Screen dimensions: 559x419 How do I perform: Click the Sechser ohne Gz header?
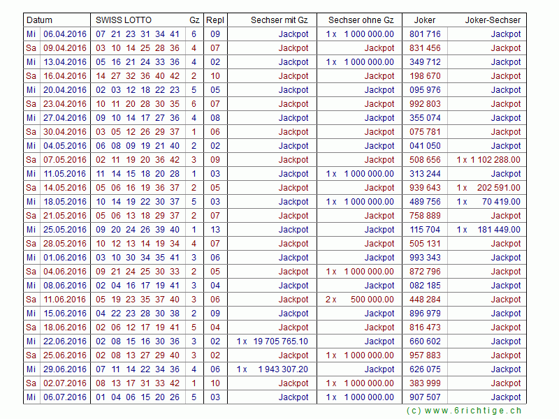[361, 20]
